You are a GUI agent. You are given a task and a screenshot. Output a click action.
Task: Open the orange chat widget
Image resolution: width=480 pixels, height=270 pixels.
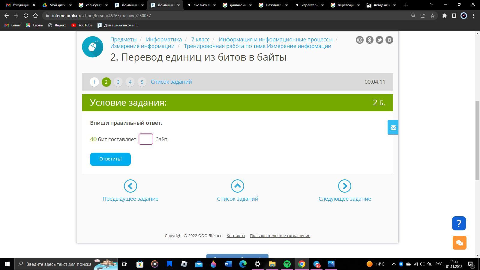[x=459, y=242]
